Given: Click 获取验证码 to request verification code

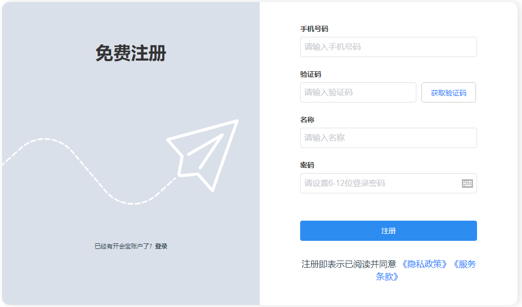Looking at the screenshot, I should pyautogui.click(x=448, y=92).
